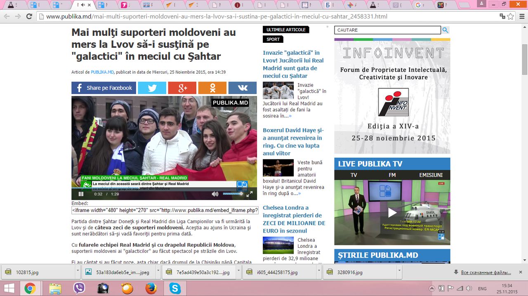Open Viber from taskbar

point(79,288)
